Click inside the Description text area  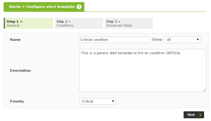(x=143, y=70)
